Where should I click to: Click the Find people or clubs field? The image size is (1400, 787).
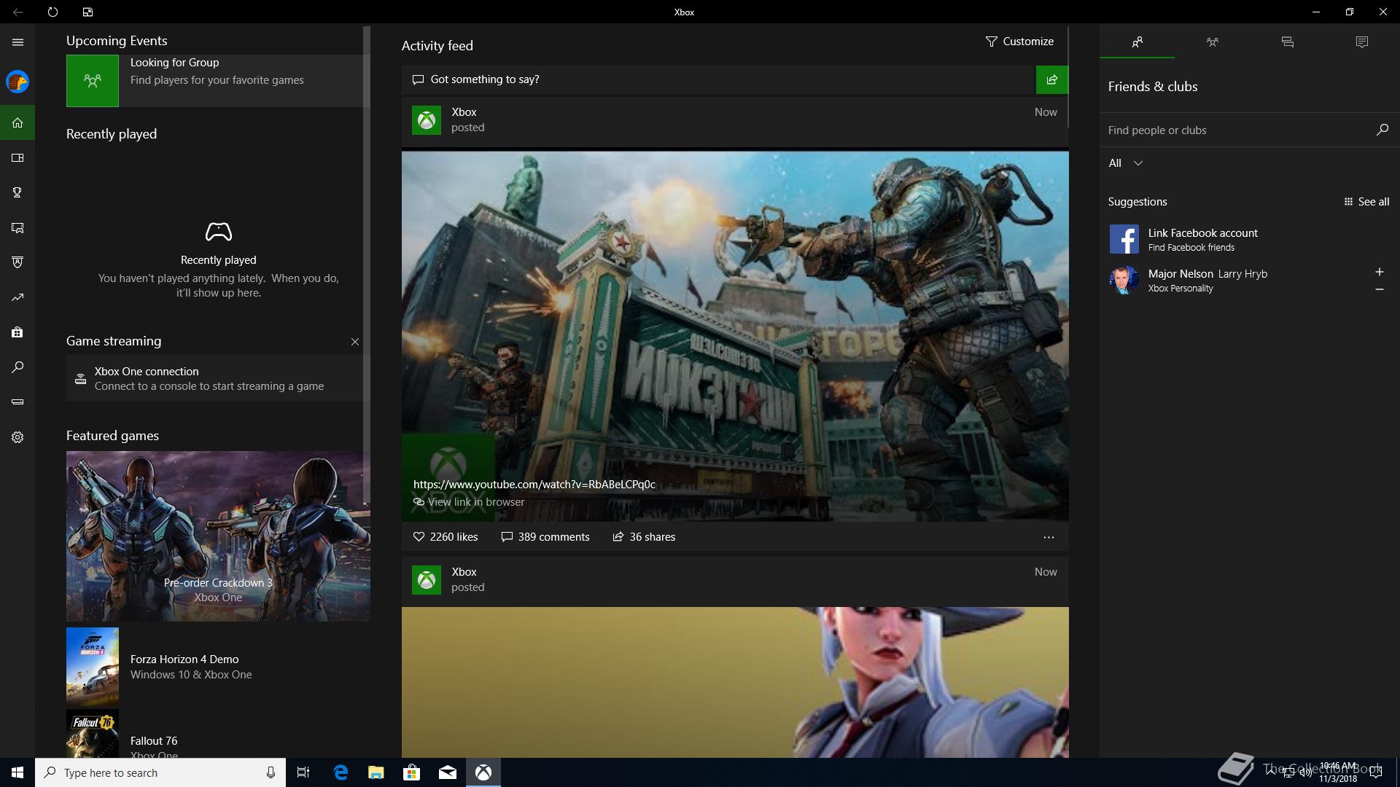click(1240, 130)
